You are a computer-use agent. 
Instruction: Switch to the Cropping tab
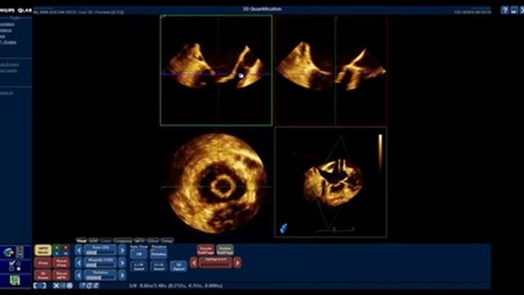pyautogui.click(x=123, y=240)
